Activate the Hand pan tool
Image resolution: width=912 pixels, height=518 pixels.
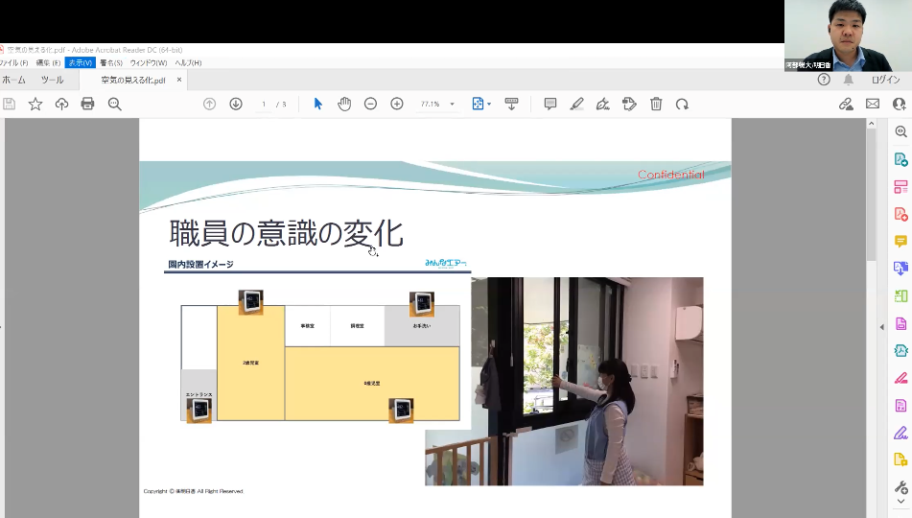pyautogui.click(x=344, y=105)
